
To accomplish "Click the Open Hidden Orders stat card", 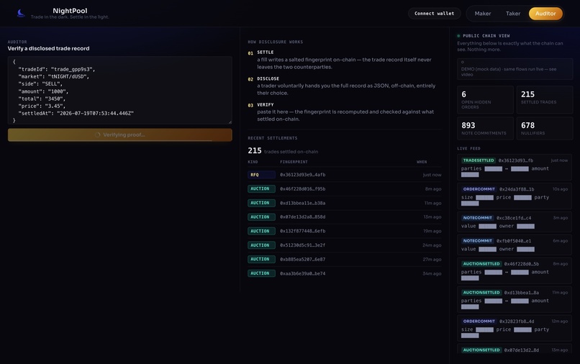I will pyautogui.click(x=485, y=99).
